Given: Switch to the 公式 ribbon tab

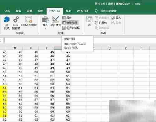Looking at the screenshot, I should 7,11.
